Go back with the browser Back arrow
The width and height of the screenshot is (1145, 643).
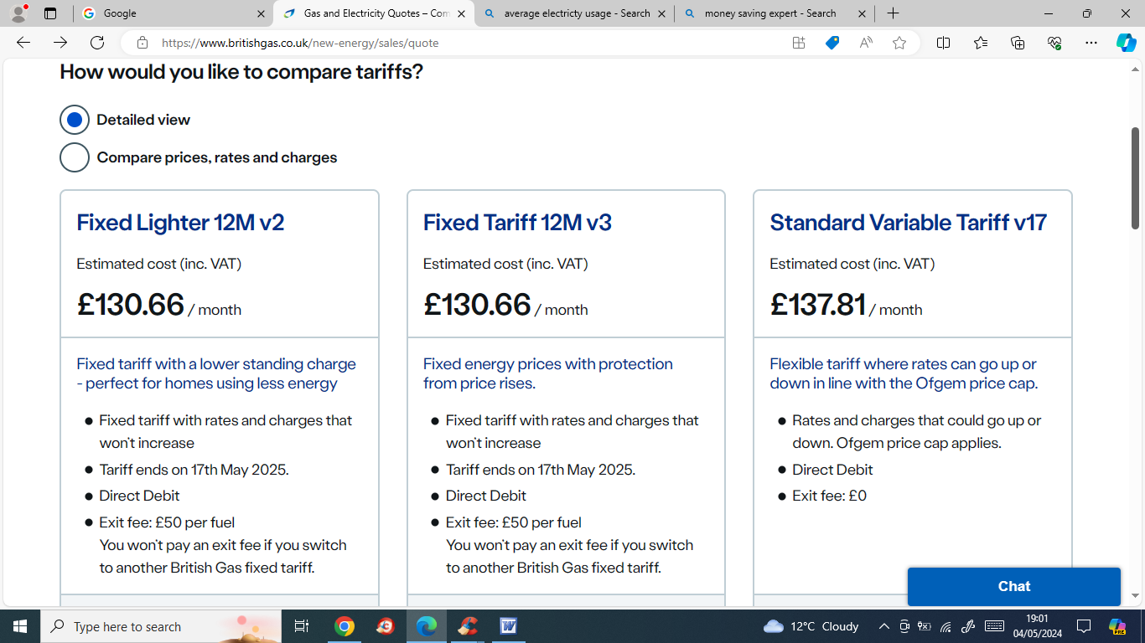pos(23,43)
